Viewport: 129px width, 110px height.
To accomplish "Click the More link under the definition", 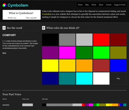I will click(4, 53).
